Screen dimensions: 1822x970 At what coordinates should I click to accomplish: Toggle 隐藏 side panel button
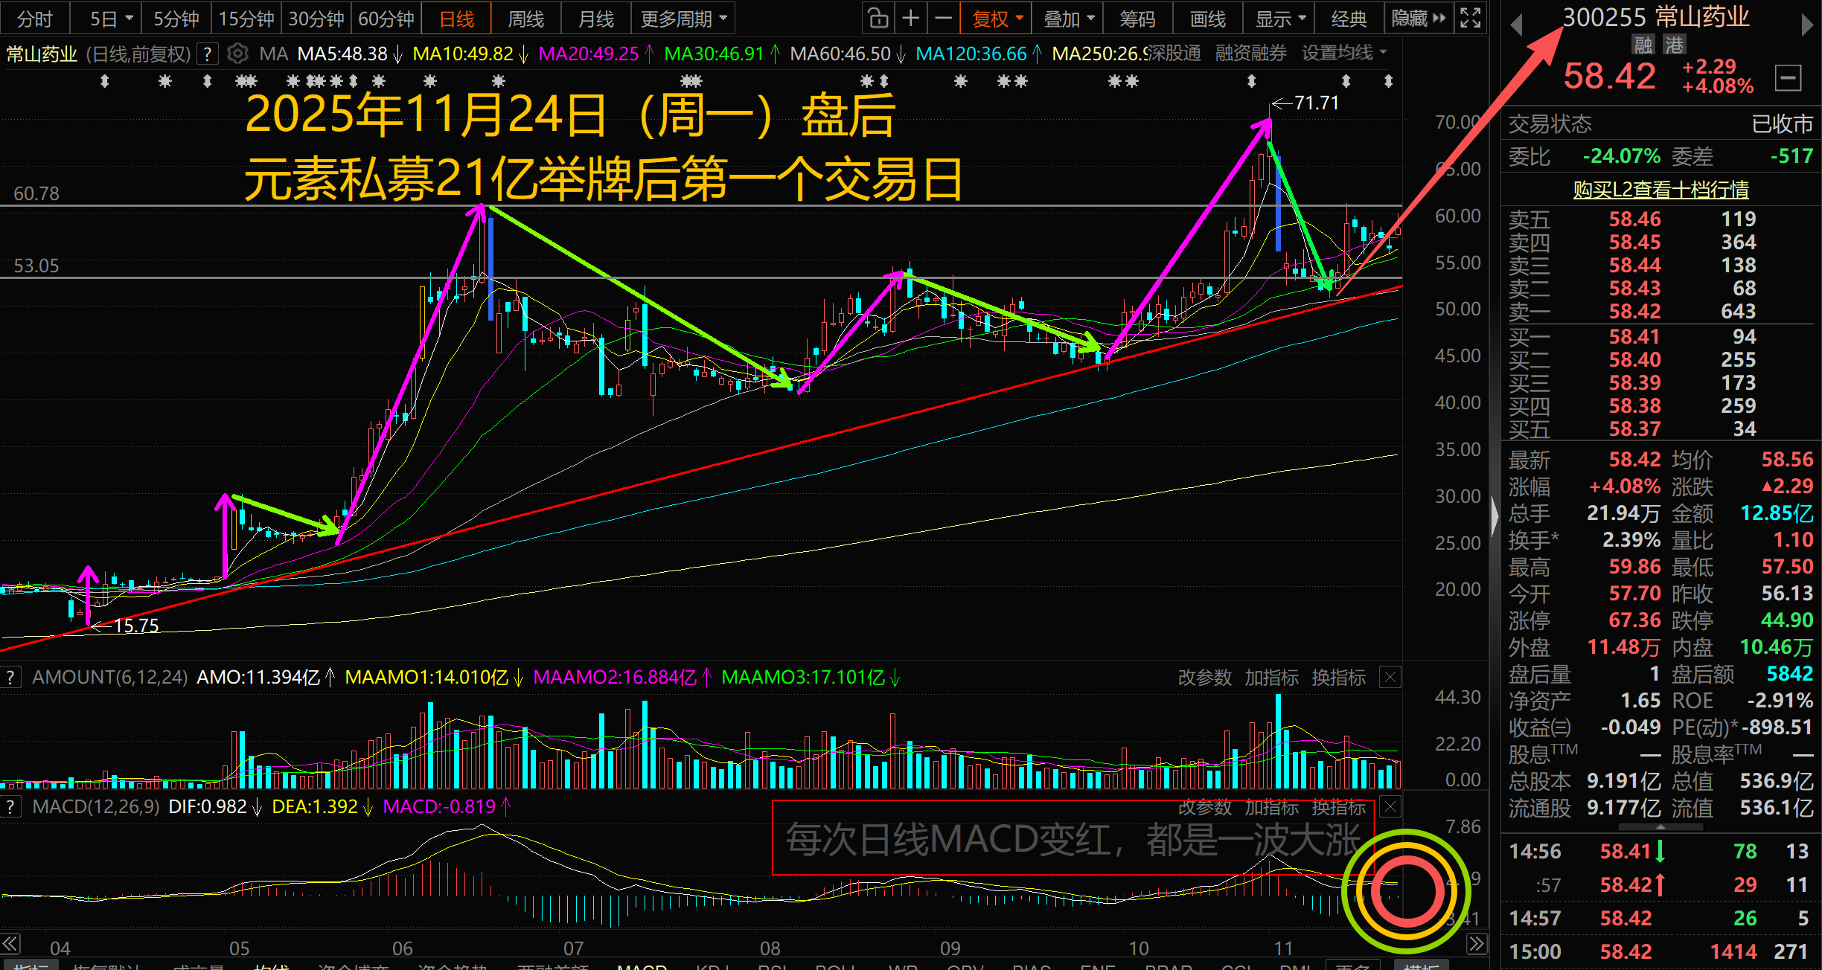1418,18
